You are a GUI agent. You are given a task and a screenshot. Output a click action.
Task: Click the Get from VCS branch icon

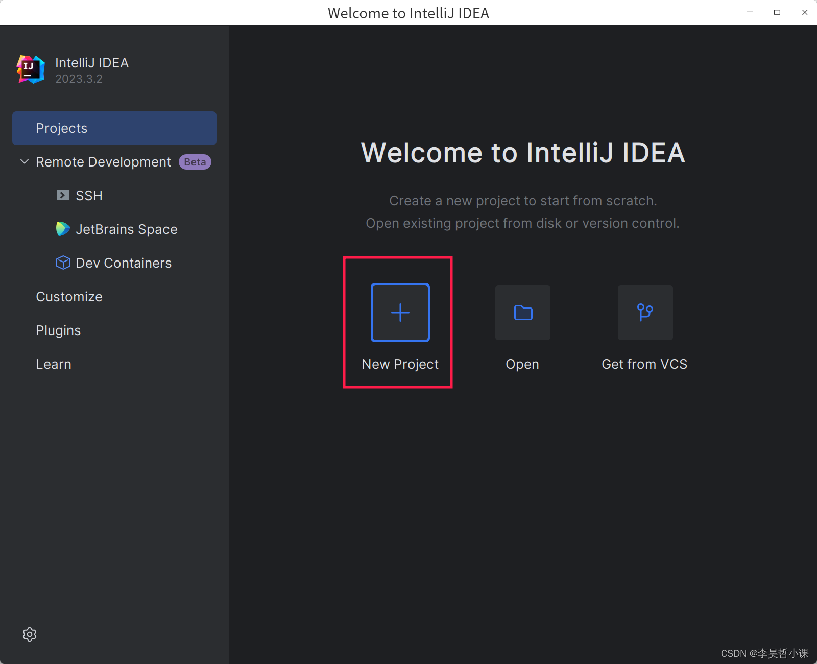pyautogui.click(x=645, y=313)
